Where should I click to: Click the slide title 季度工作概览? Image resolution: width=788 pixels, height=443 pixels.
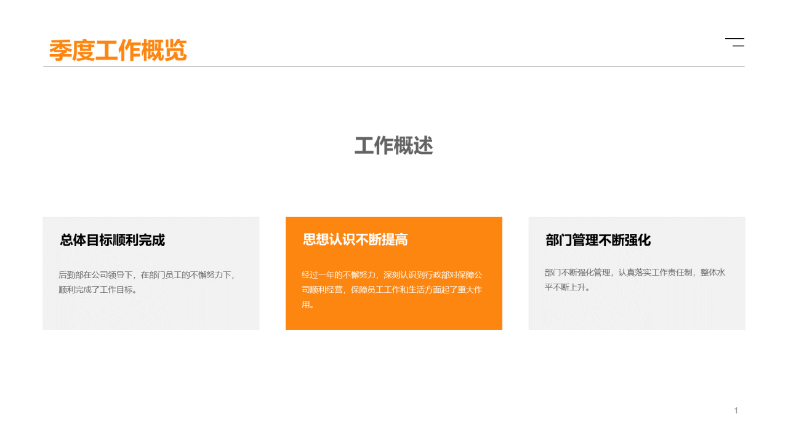[x=118, y=50]
